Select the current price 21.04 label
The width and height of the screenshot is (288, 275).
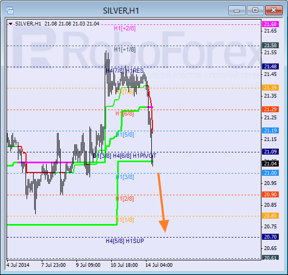click(270, 163)
